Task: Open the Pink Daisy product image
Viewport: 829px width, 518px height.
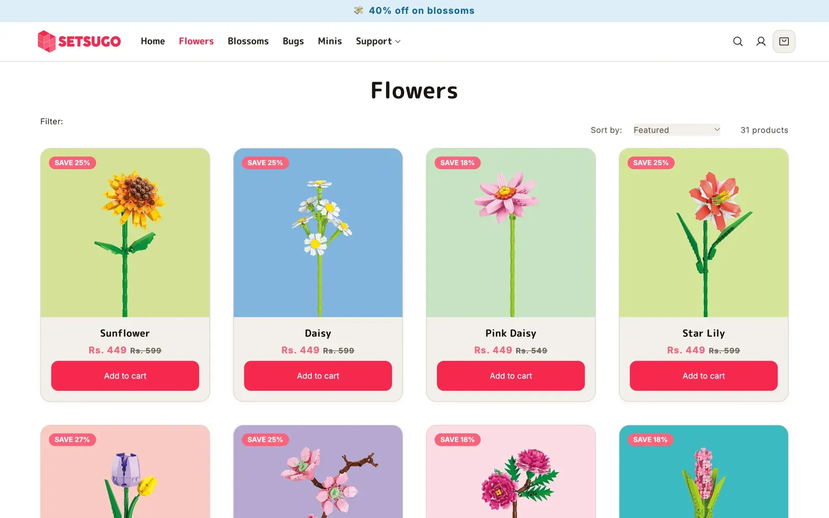Action: pyautogui.click(x=511, y=233)
